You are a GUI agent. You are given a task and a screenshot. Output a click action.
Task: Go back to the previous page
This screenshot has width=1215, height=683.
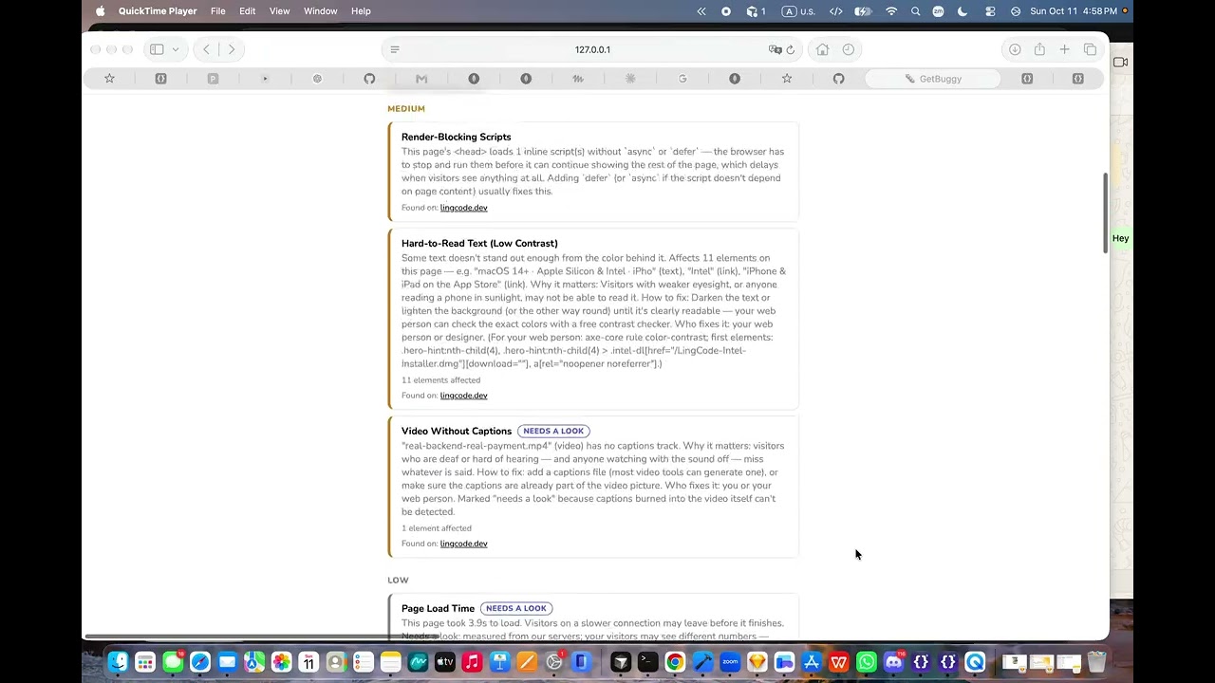point(206,49)
